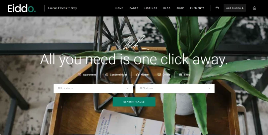Click the Eiddo logo
268x135 pixels.
tap(22, 8)
